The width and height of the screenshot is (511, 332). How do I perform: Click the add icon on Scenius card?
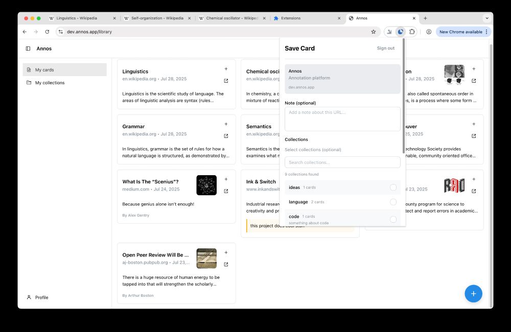226,179
